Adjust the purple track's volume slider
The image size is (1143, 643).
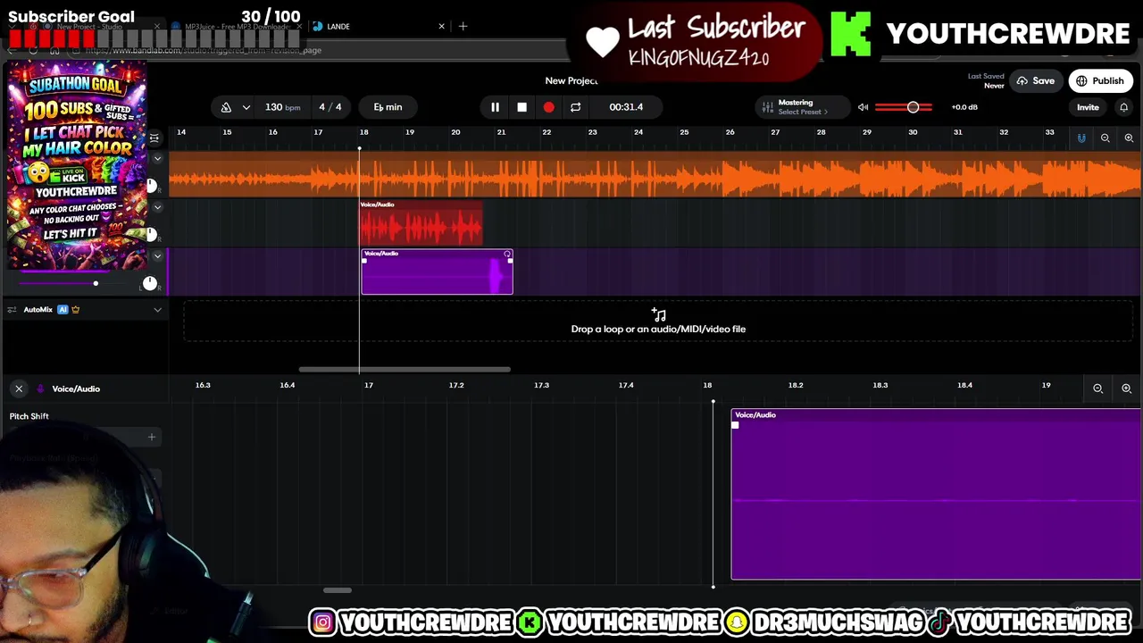pyautogui.click(x=96, y=284)
